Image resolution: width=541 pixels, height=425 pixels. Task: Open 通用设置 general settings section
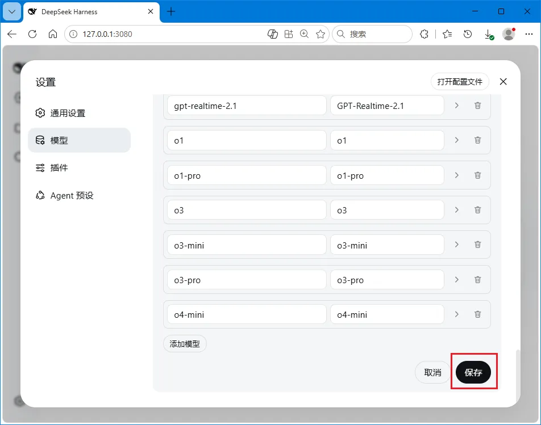(x=79, y=113)
